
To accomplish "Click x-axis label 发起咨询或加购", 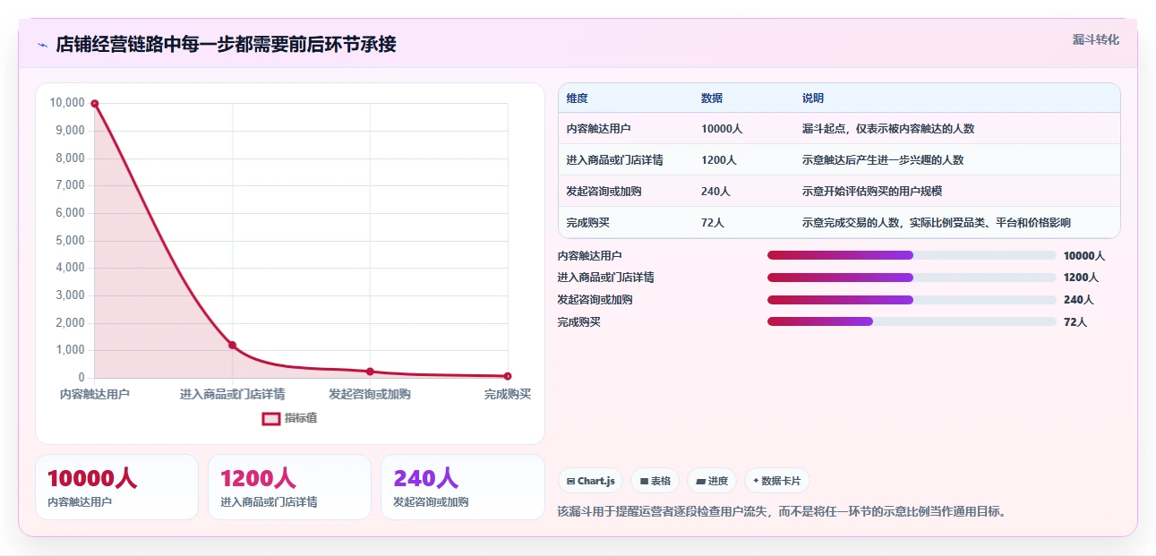I will click(x=370, y=394).
